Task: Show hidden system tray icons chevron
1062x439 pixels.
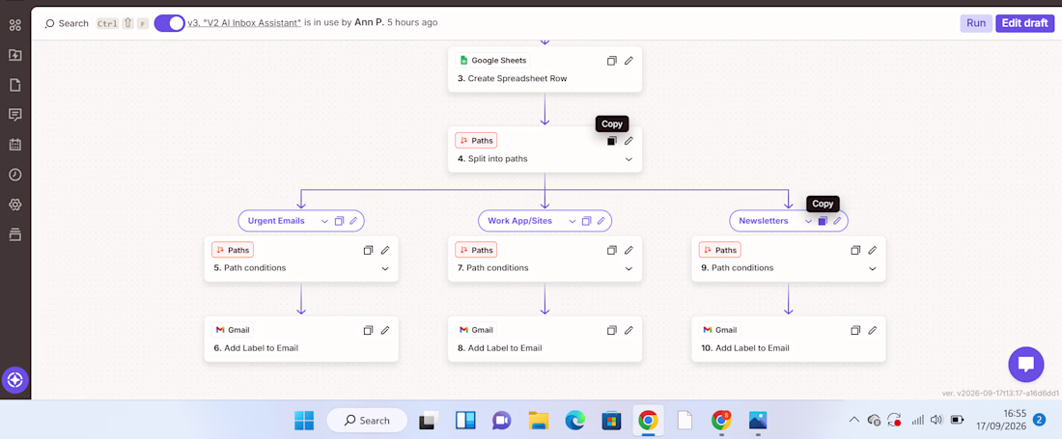Action: [x=854, y=420]
